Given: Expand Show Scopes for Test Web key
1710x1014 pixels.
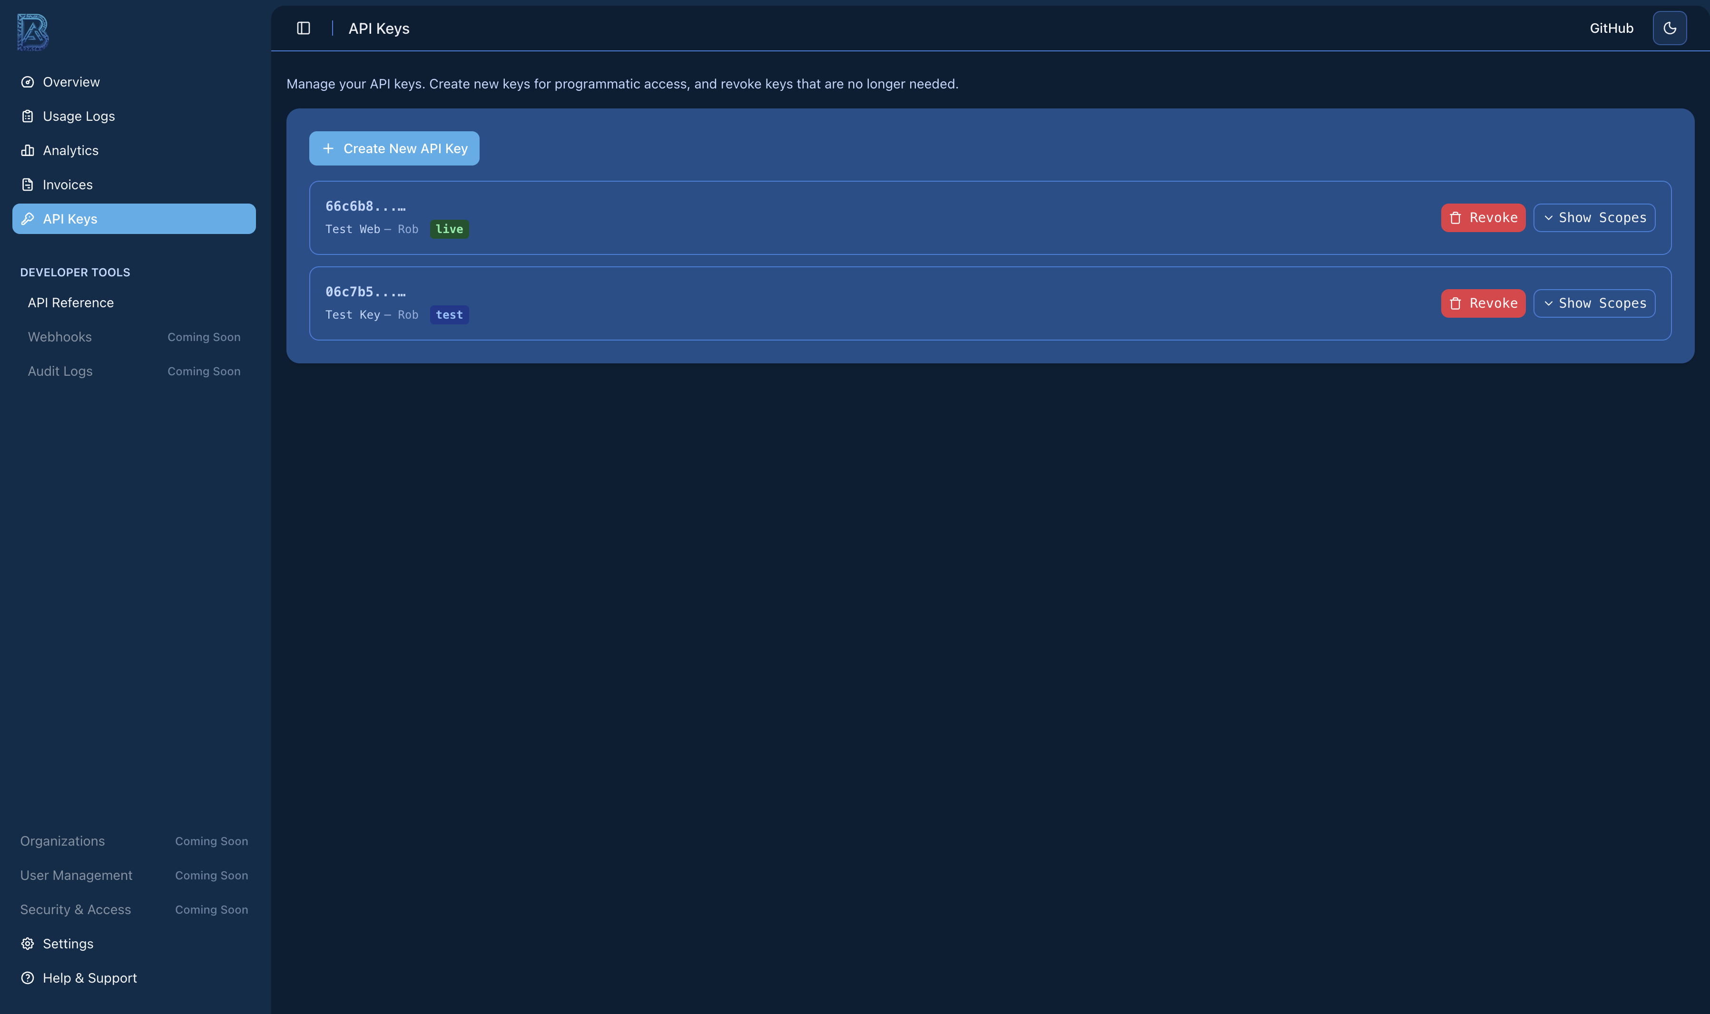Looking at the screenshot, I should coord(1594,218).
